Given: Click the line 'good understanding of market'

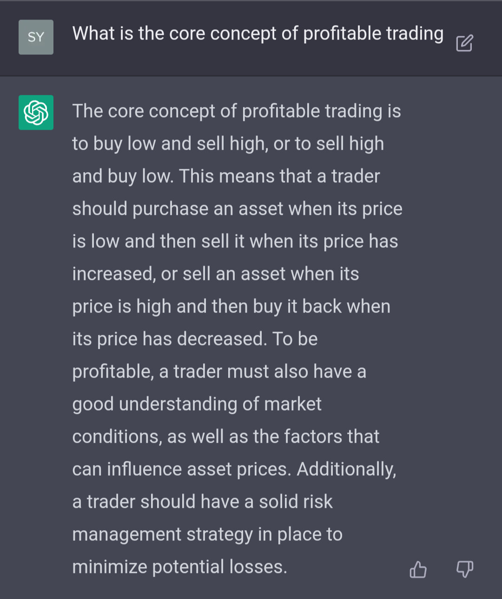Looking at the screenshot, I should (x=197, y=405).
